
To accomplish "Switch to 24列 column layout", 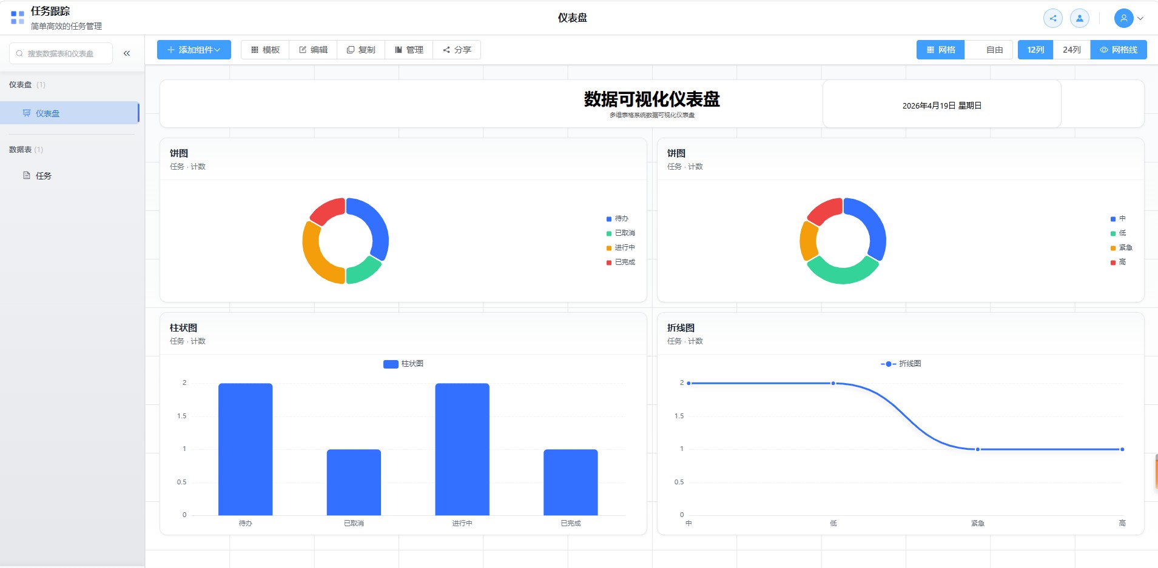I will tap(1071, 50).
